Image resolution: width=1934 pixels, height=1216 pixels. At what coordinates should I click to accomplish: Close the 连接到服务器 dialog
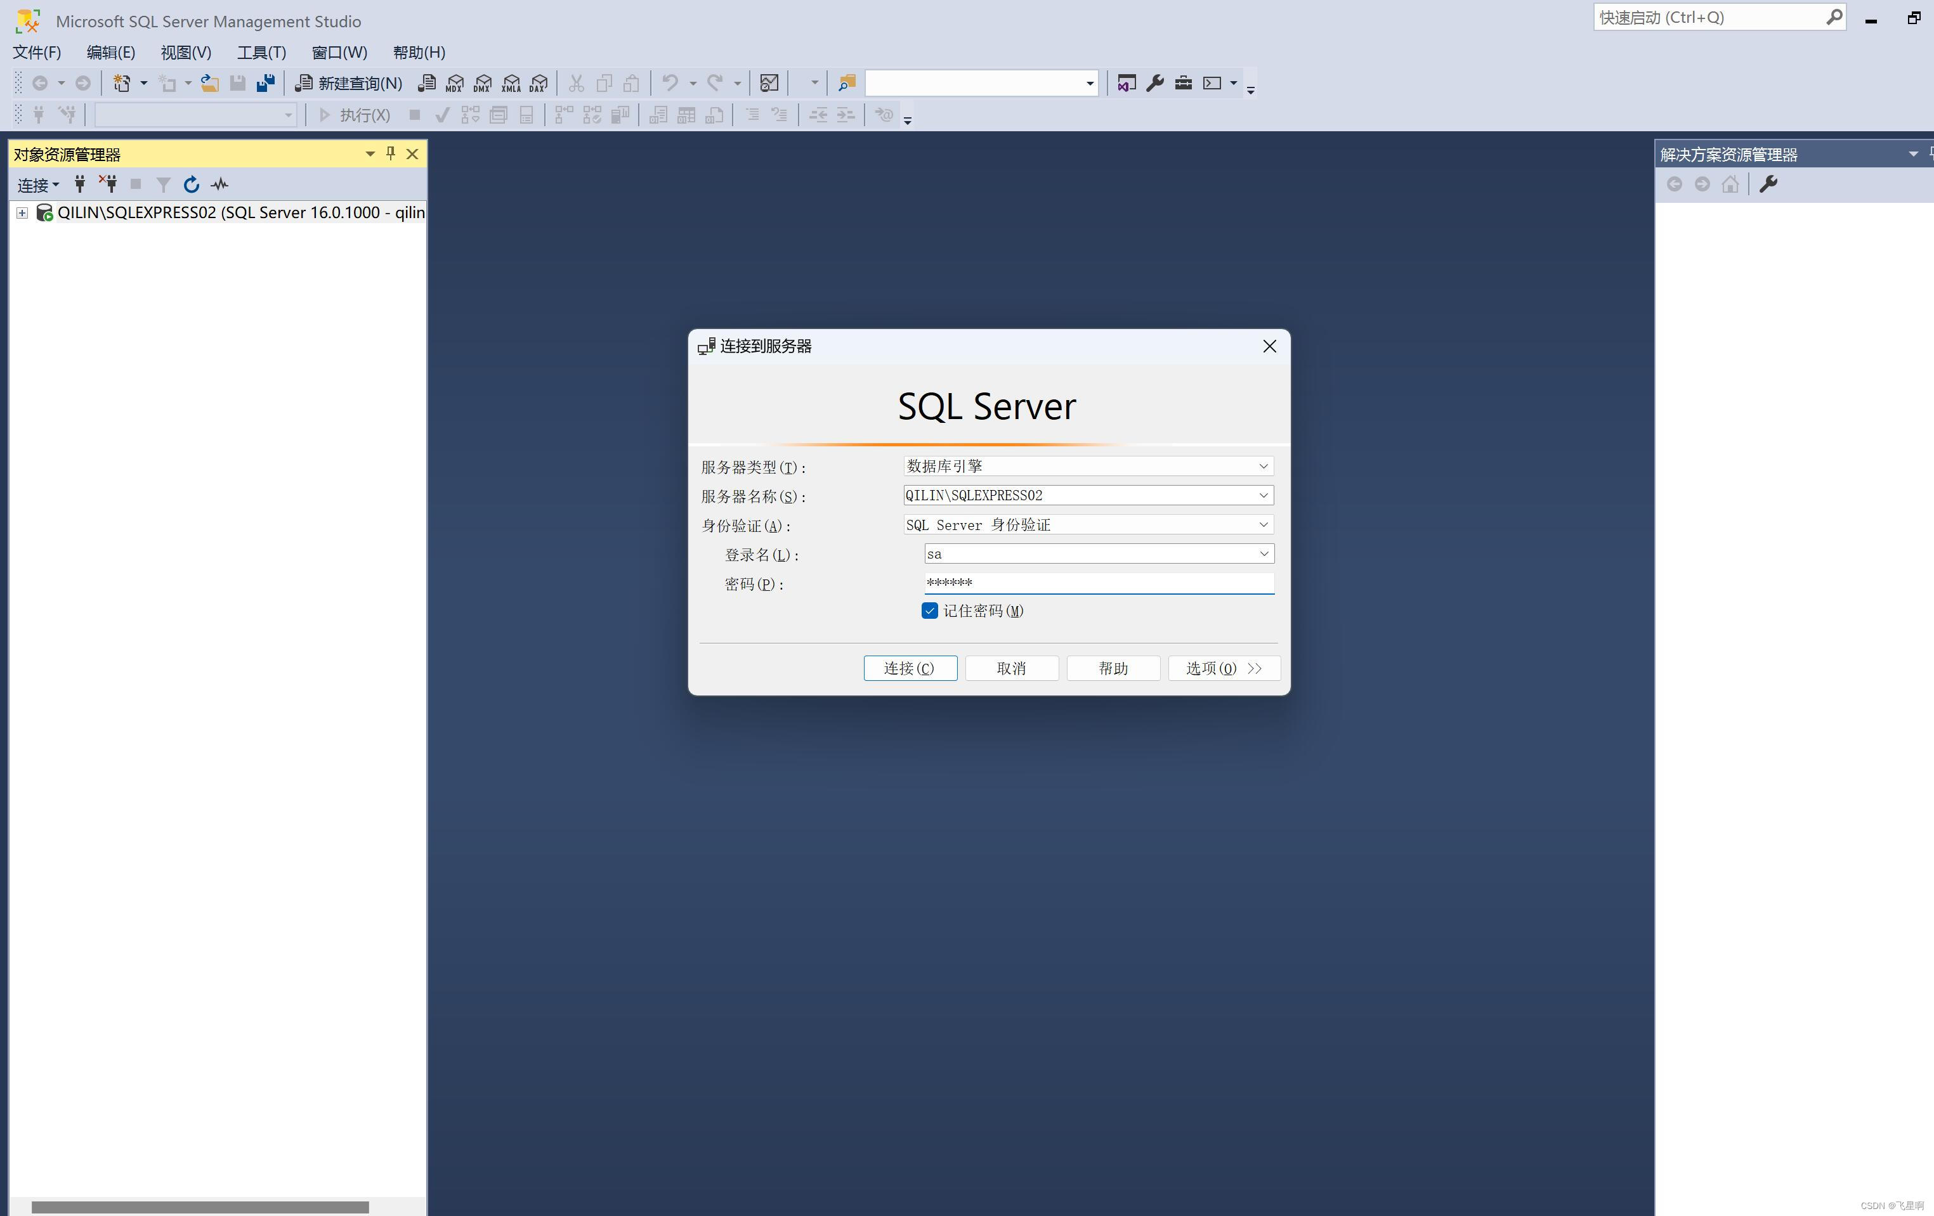point(1269,346)
